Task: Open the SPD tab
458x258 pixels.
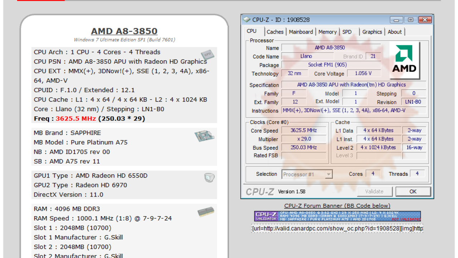Action: pyautogui.click(x=347, y=32)
